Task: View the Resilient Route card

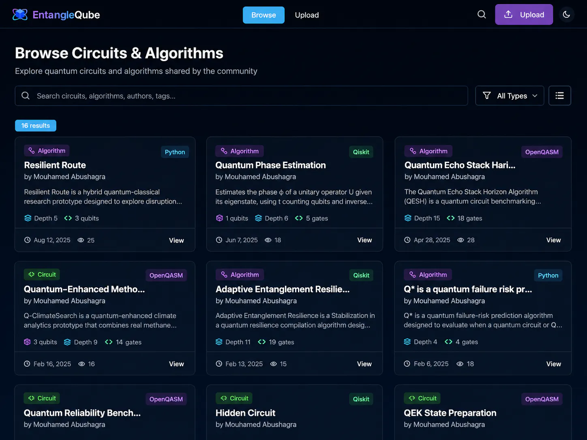Action: point(176,240)
